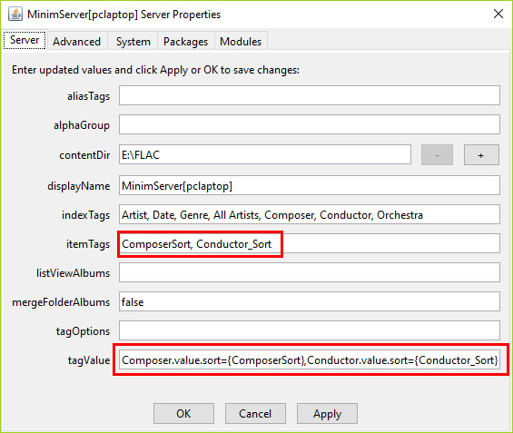The image size is (513, 433).
Task: Click the alphaGroup label
Action: pyautogui.click(x=82, y=125)
